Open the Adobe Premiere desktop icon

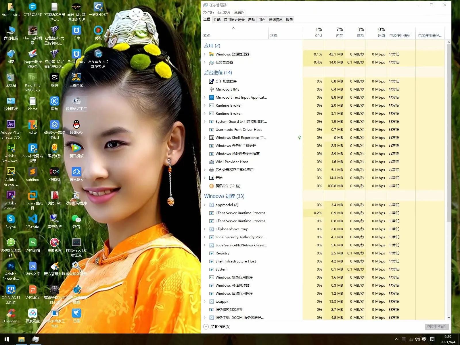click(x=11, y=200)
